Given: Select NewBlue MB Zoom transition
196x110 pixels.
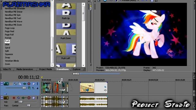Looking at the screenshot, I should click(x=13, y=25).
